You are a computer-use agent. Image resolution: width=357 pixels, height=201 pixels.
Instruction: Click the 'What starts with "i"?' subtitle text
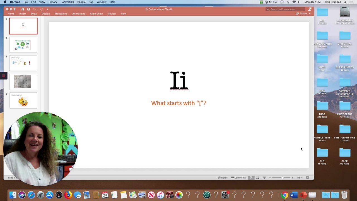click(179, 103)
